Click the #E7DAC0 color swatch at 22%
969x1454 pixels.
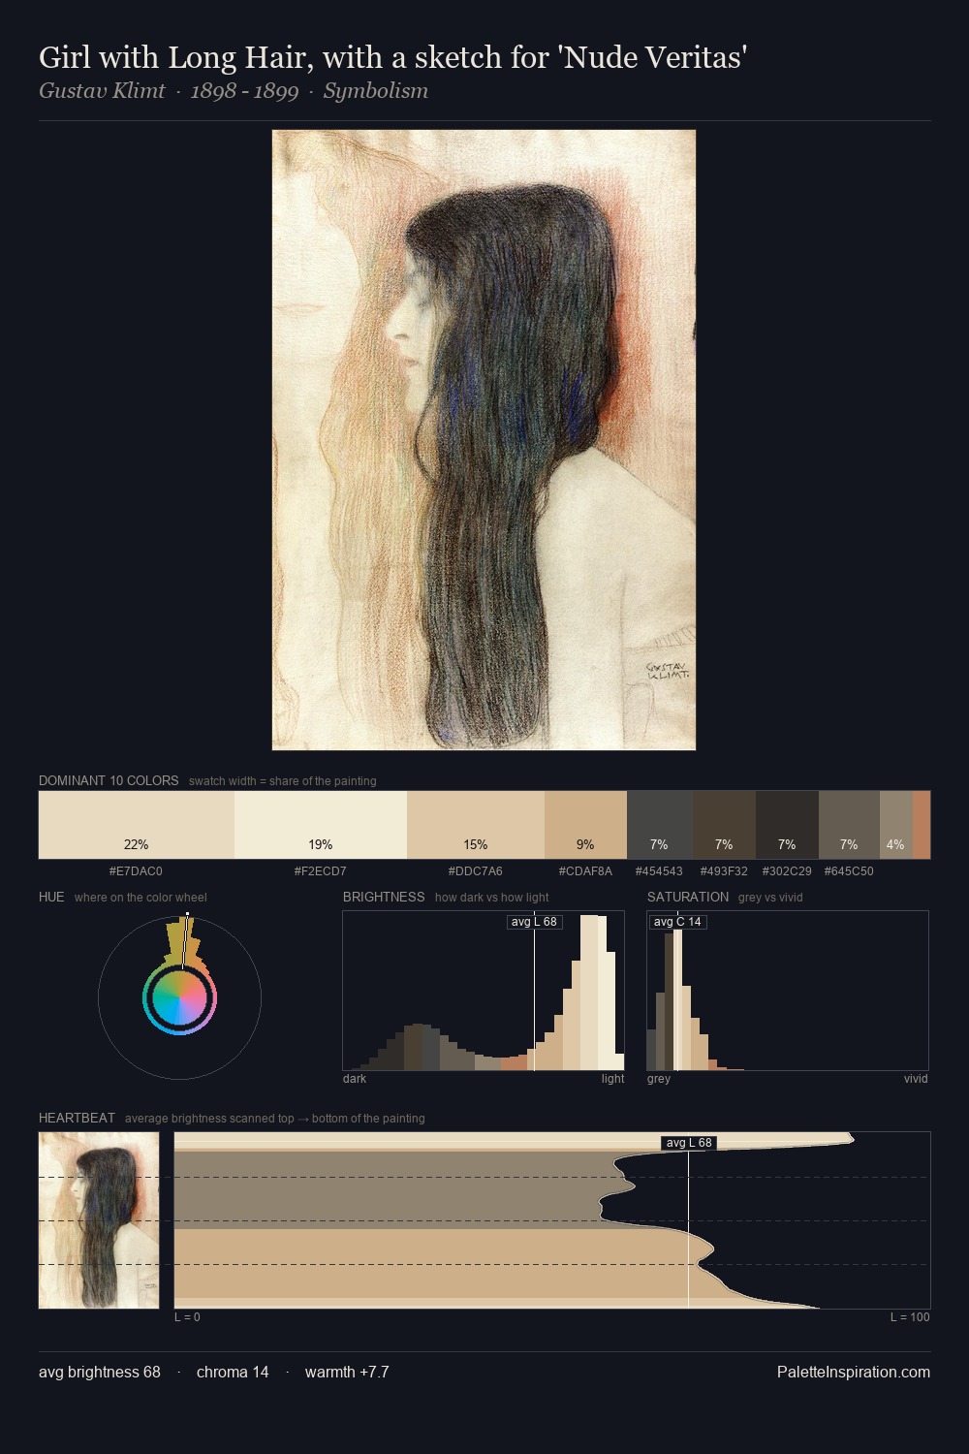pos(137,825)
